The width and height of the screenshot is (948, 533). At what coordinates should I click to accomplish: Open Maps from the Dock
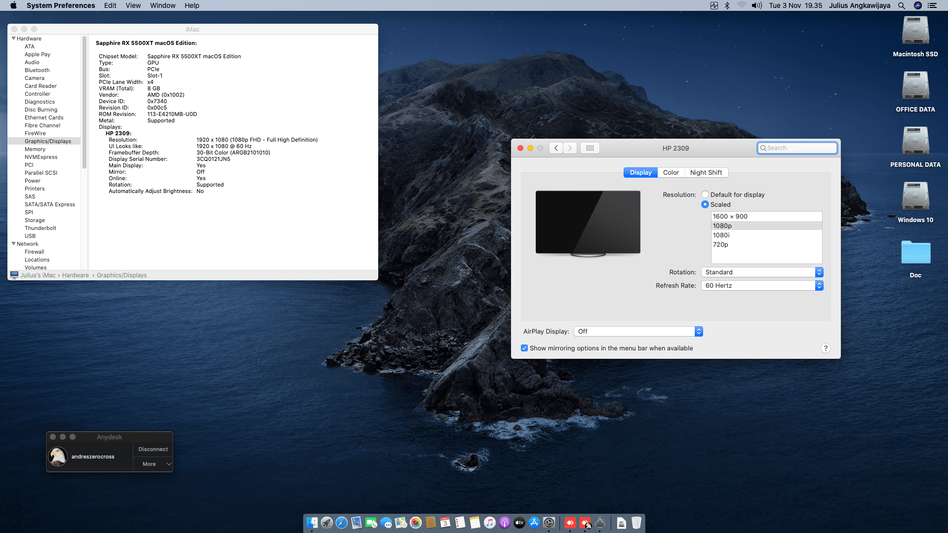pyautogui.click(x=401, y=523)
